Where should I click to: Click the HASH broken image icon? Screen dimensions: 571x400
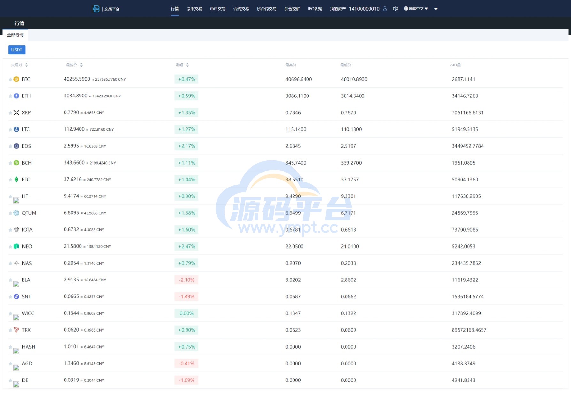click(x=16, y=351)
